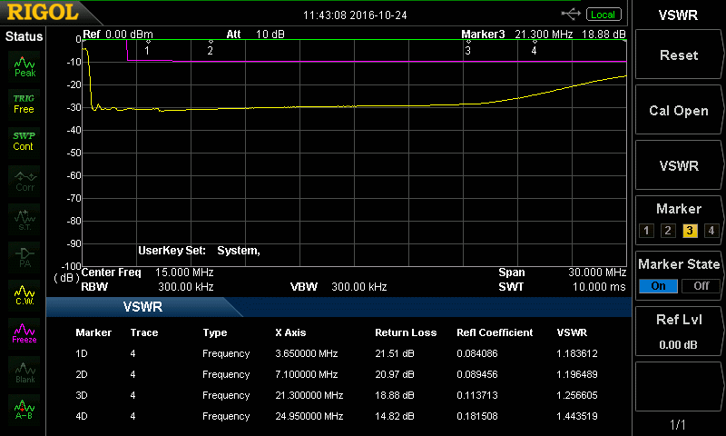Click the USB connection icon
Viewport: 726px width, 436px height.
pyautogui.click(x=571, y=14)
